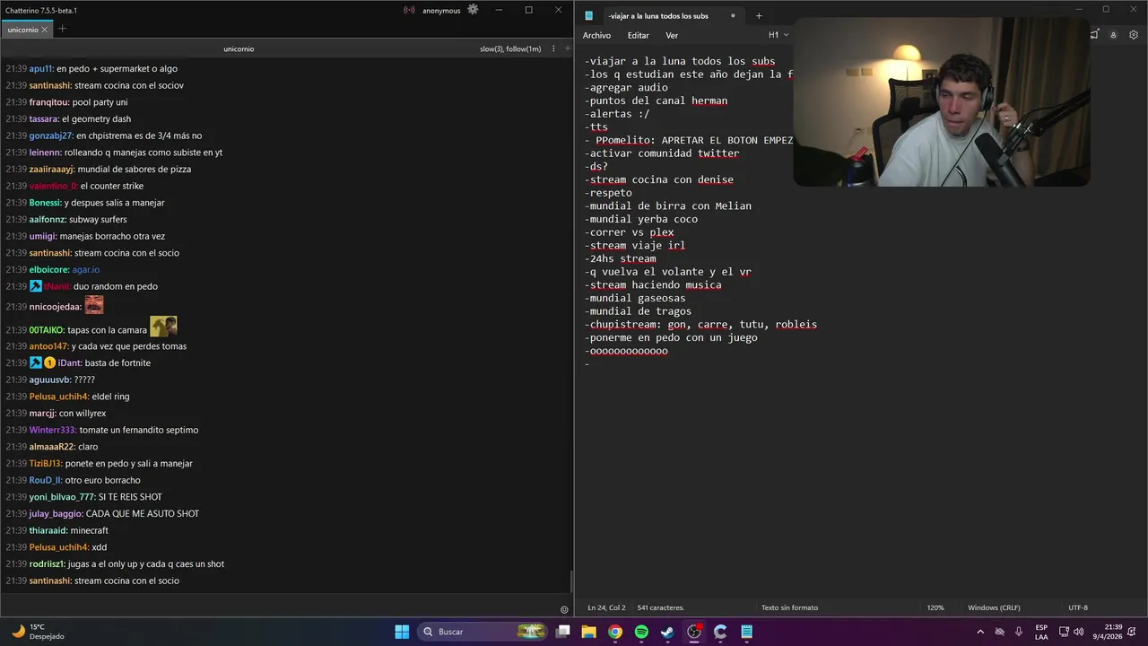This screenshot has width=1148, height=646.
Task: Click username Pelusa_uchih4 on the xdd message
Action: (x=59, y=547)
